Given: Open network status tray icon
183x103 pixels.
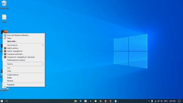Looking at the screenshot, I should click(x=155, y=101).
